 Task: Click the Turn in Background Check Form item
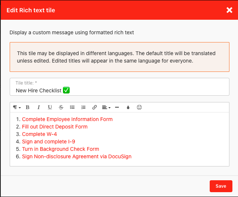point(60,149)
